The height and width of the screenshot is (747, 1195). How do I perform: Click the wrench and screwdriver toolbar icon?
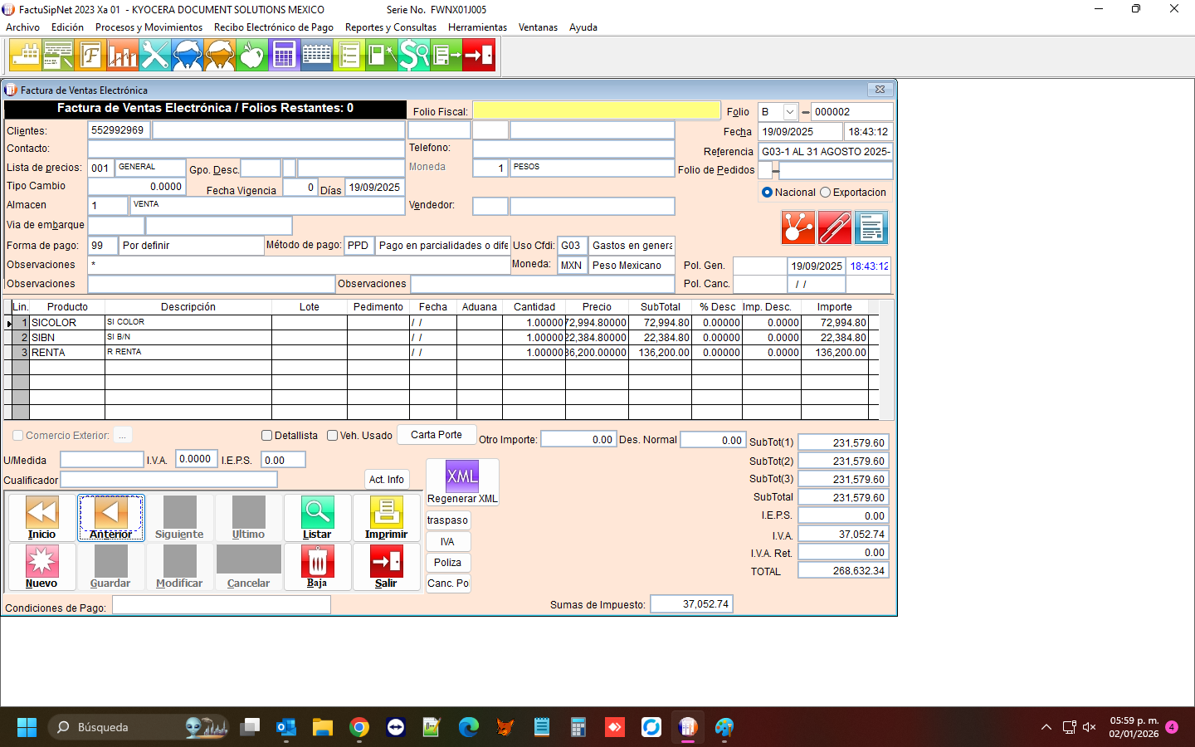[x=155, y=56]
